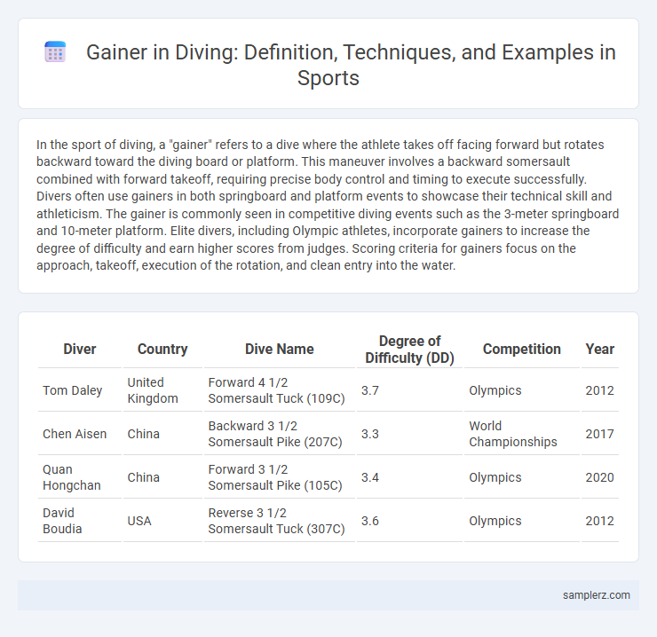The width and height of the screenshot is (657, 637).
Task: Click the 'Year' column header
Action: coord(600,349)
